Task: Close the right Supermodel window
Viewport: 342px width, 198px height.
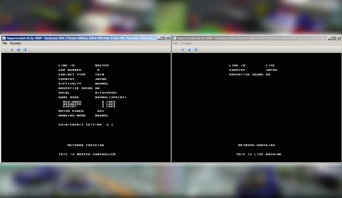Action: [x=339, y=38]
